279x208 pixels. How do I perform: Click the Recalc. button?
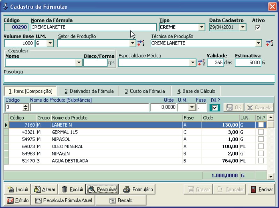click(x=121, y=200)
